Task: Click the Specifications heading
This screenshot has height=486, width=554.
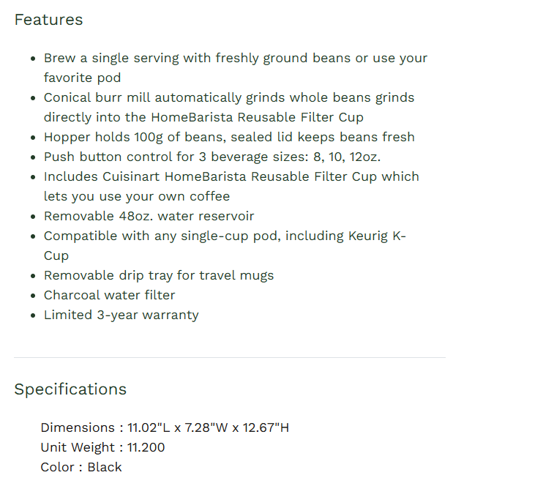Action: coord(70,389)
